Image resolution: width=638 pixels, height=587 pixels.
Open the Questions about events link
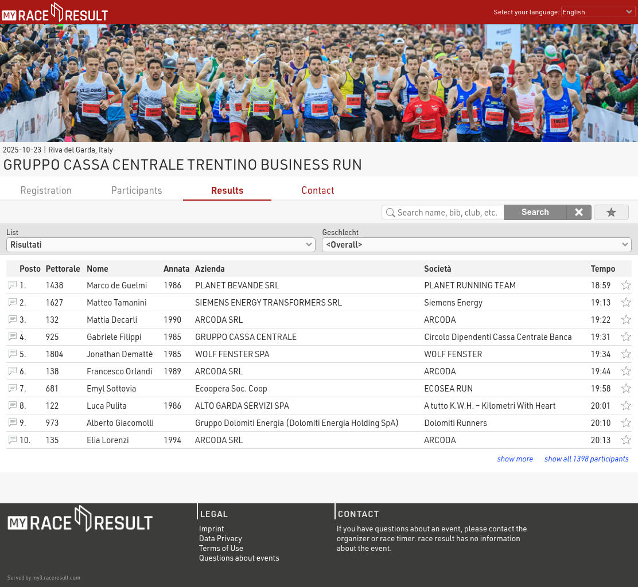tap(239, 558)
